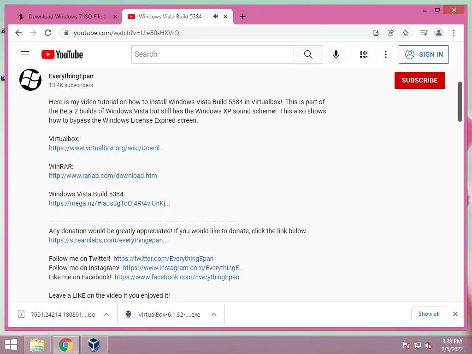The height and width of the screenshot is (354, 472).
Task: Click the Chrome taskbar icon
Action: 65,345
